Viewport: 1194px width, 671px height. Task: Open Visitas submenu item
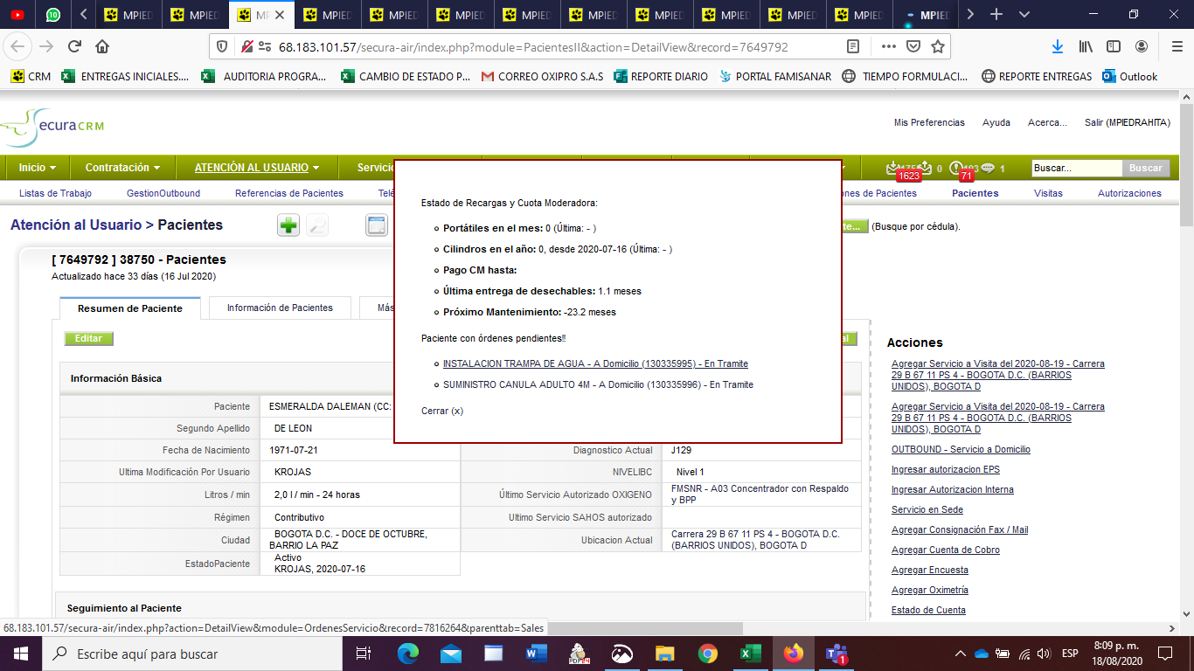[1048, 193]
